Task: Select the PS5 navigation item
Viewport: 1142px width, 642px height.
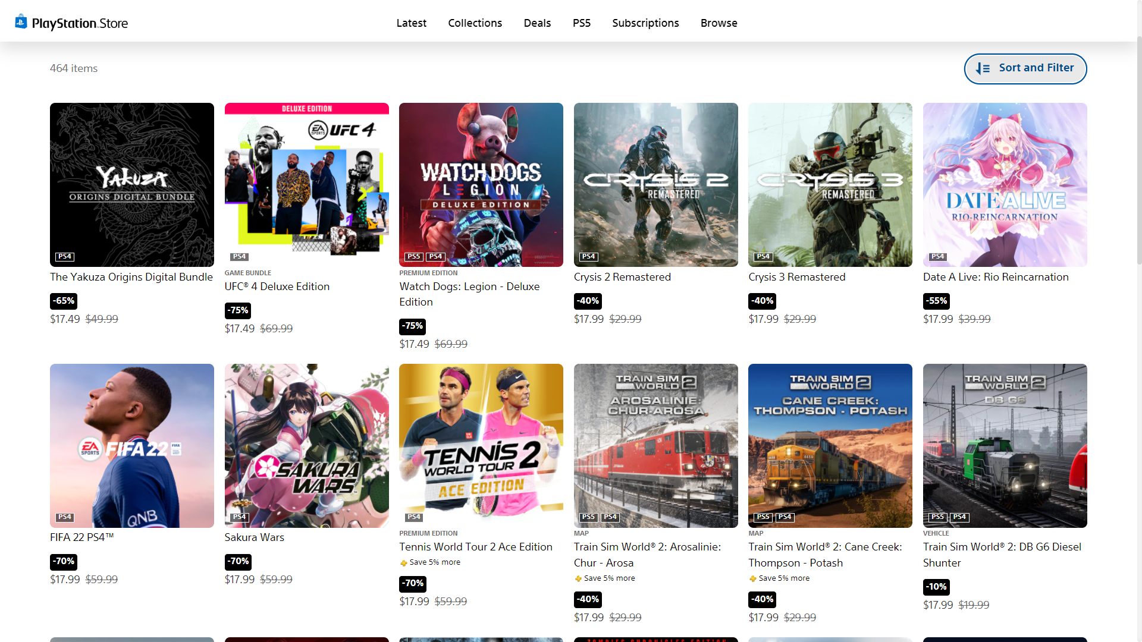Action: point(581,23)
